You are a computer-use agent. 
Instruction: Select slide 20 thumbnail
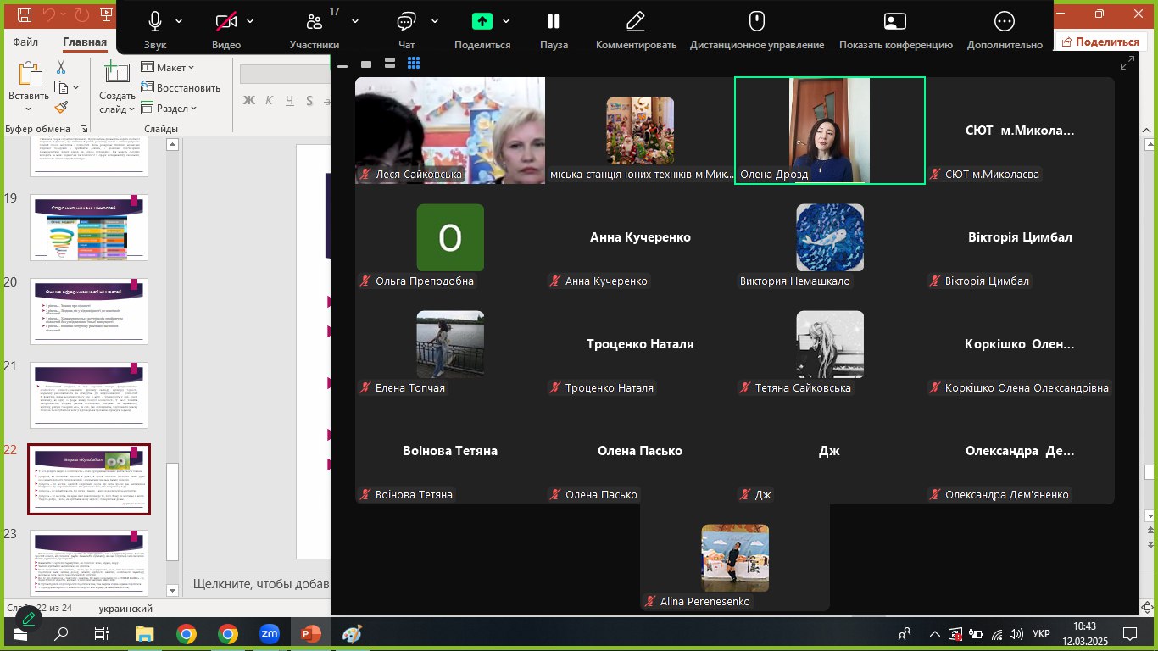tap(89, 311)
